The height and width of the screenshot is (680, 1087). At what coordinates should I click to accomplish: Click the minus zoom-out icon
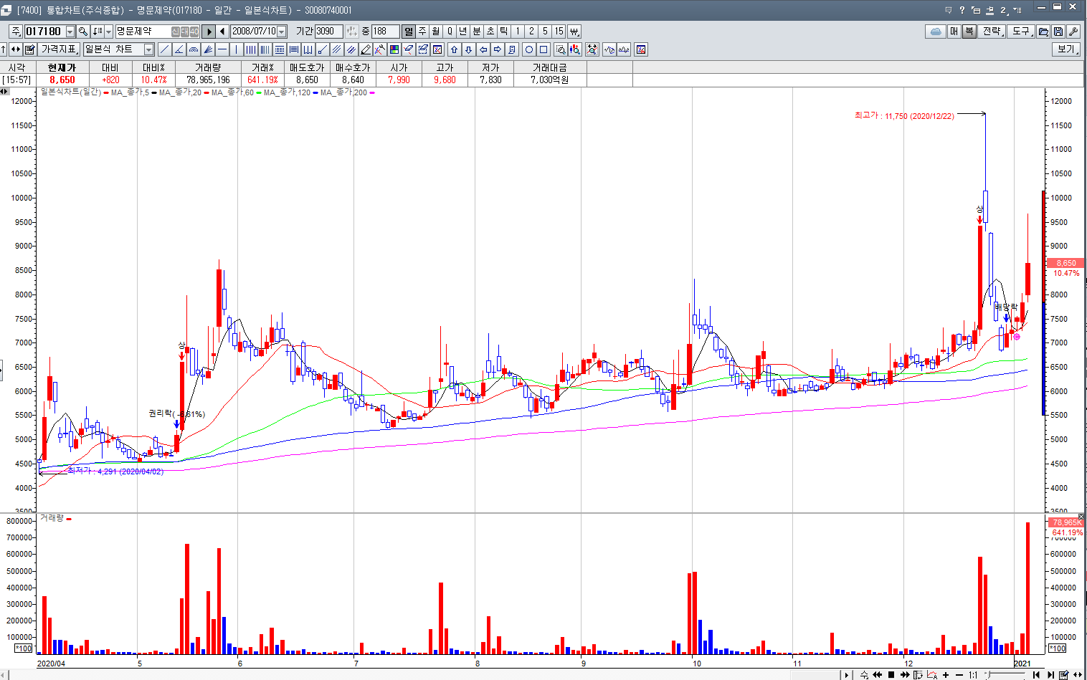click(x=959, y=675)
